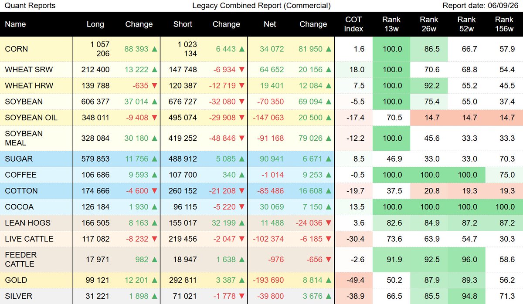
Task: Click Gold COT Index -49.4 cell
Action: tap(353, 280)
